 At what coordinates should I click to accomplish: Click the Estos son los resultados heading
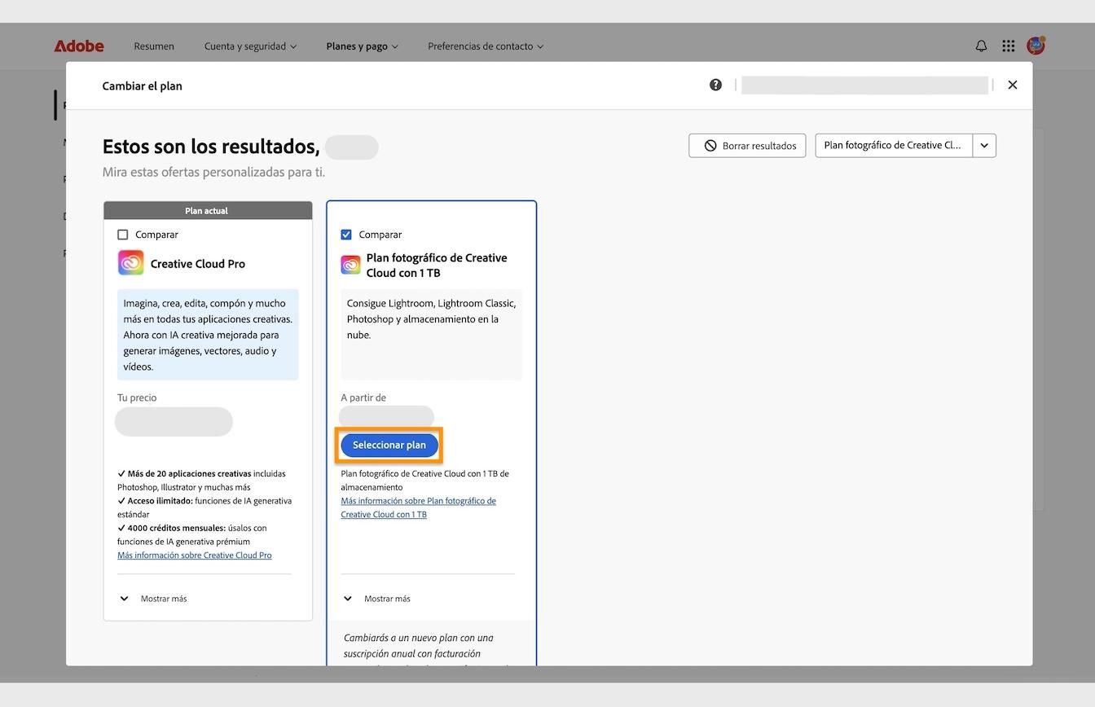point(211,147)
